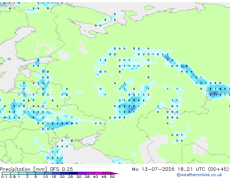Click the date 'Mo 13-07-2026'
Viewport: 230px width, 178px height.
click(153, 169)
